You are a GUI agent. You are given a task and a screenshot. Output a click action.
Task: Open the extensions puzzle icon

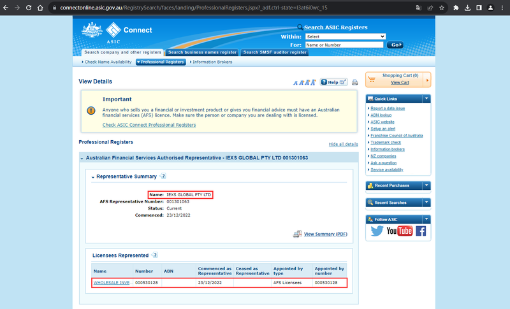pos(456,8)
